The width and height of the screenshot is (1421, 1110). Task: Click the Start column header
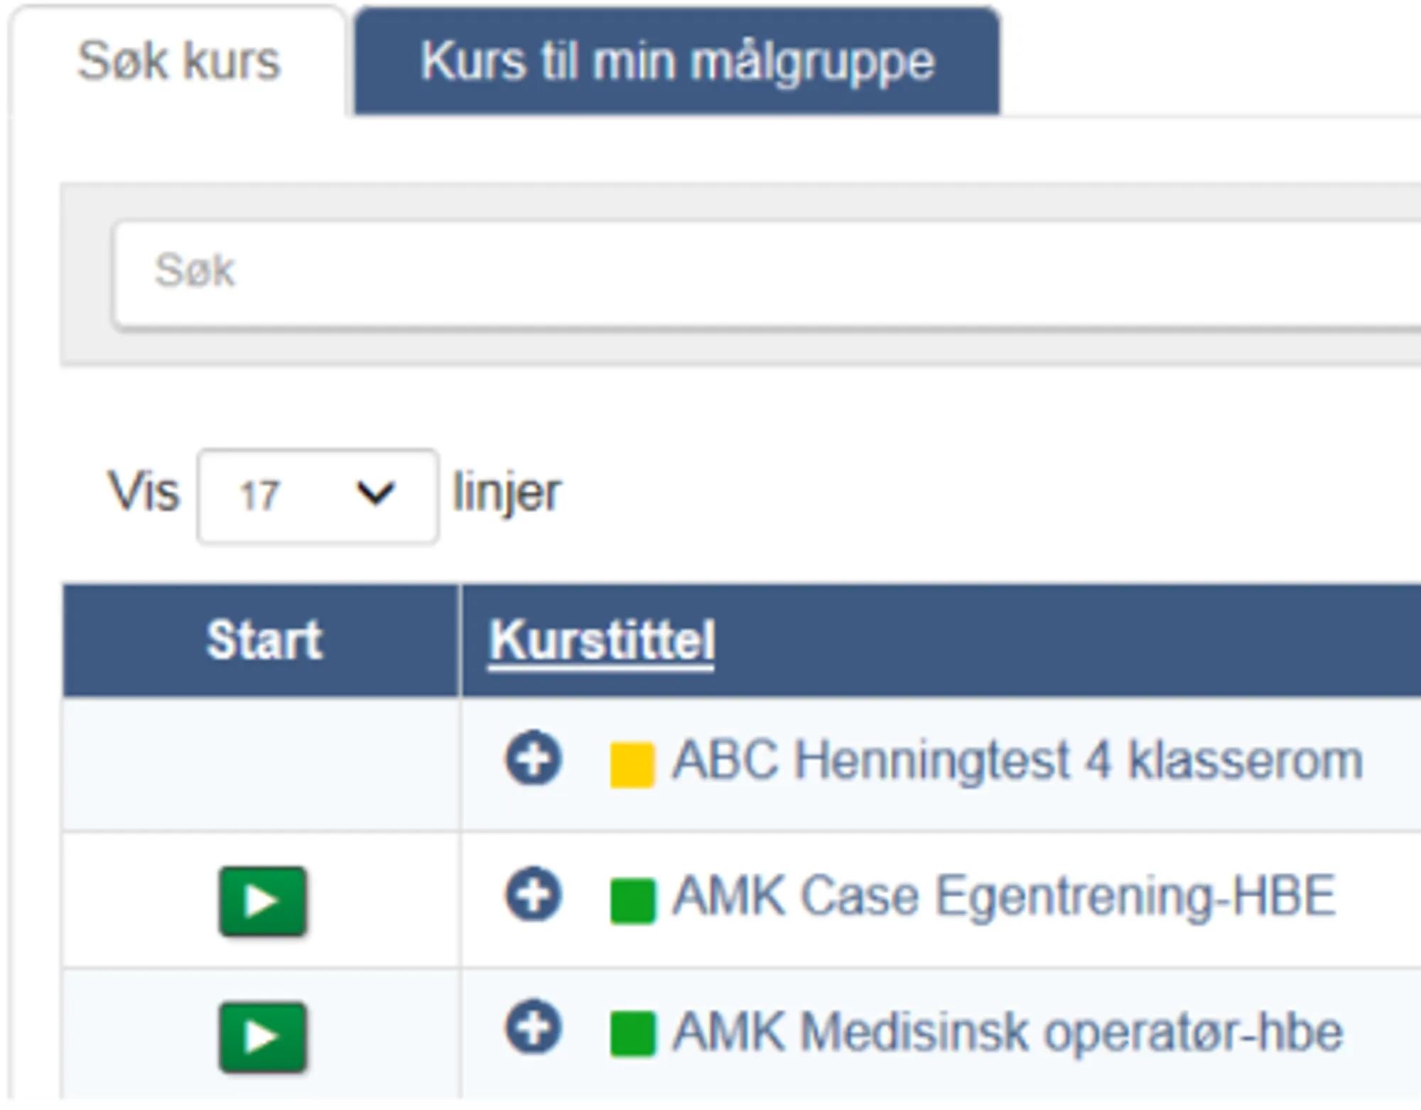point(264,640)
